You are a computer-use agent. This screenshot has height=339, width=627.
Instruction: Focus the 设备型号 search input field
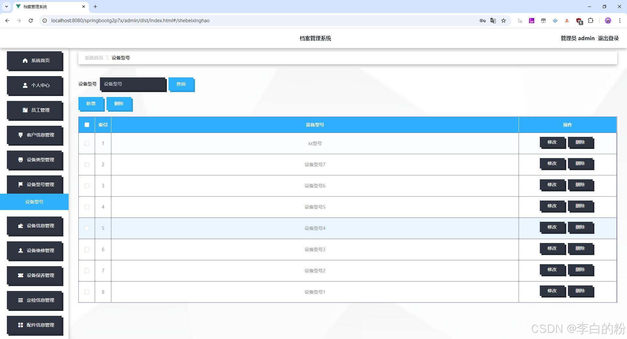(x=133, y=84)
